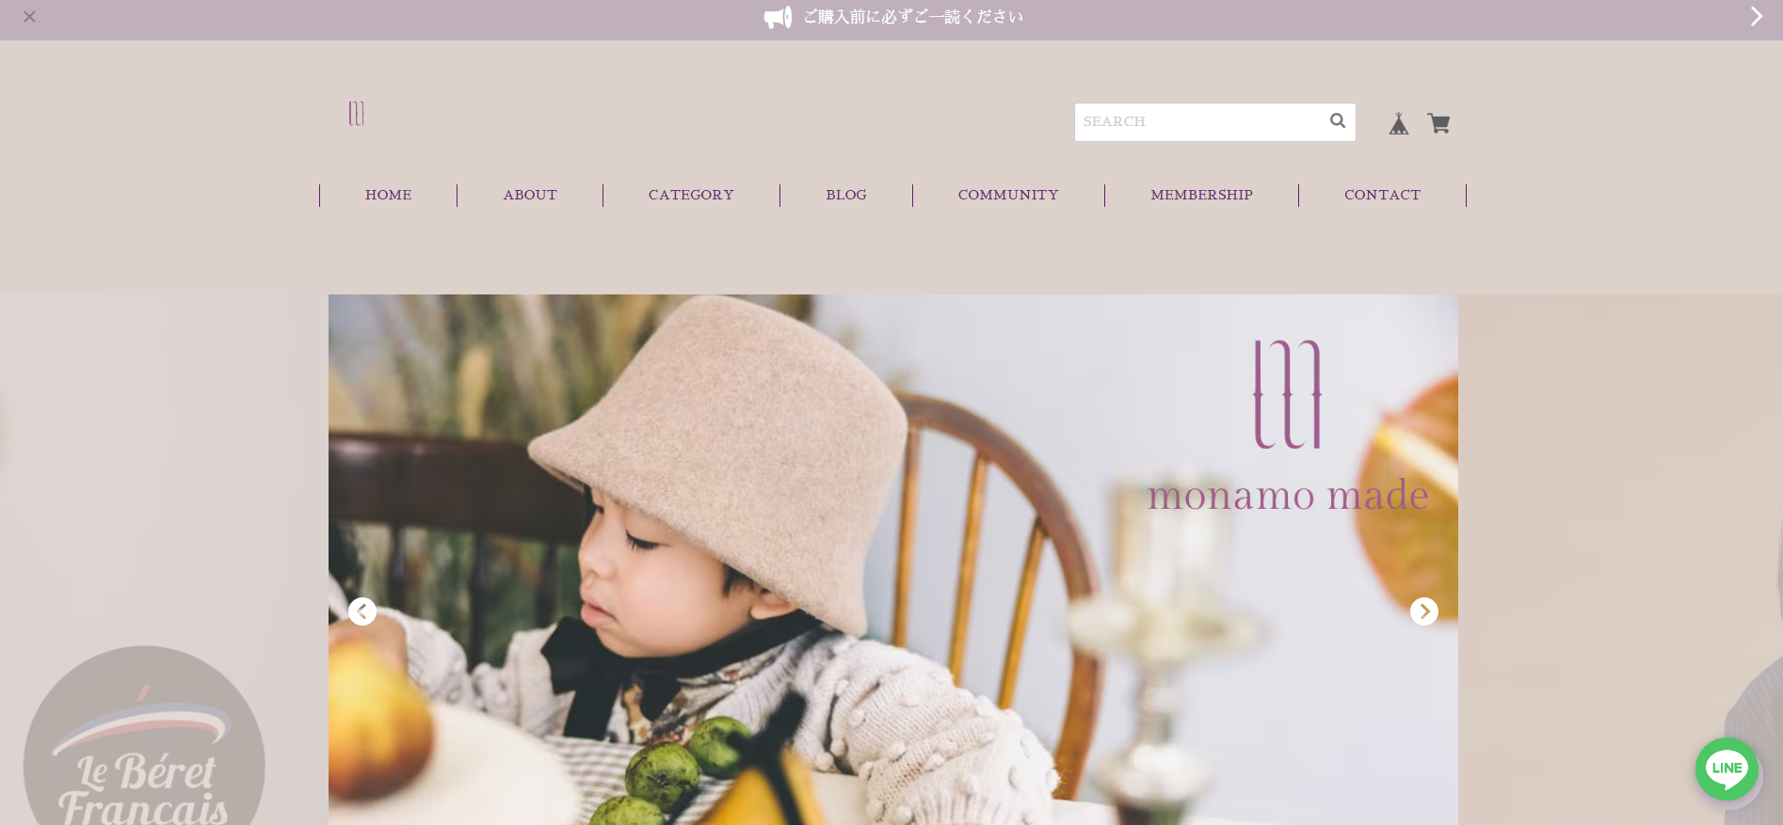This screenshot has width=1783, height=825.
Task: Advance carousel to next slide
Action: tap(1424, 611)
